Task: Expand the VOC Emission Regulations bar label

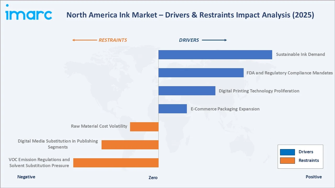Action: pyautogui.click(x=39, y=162)
